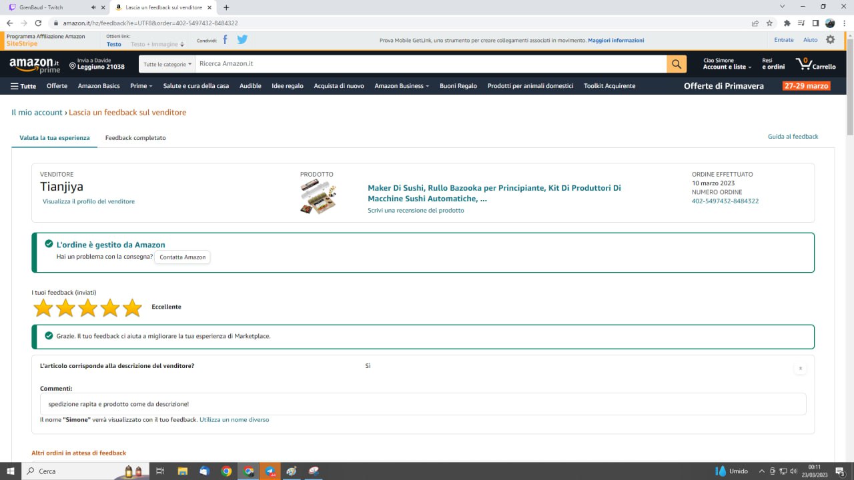The width and height of the screenshot is (854, 480).
Task: Switch to 'Feedback completato' tab
Action: point(135,138)
